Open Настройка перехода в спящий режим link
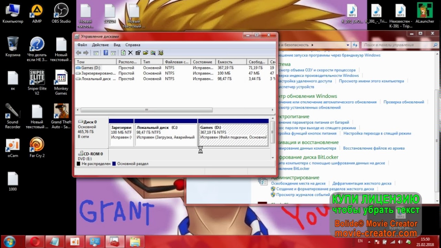 [x=377, y=133]
